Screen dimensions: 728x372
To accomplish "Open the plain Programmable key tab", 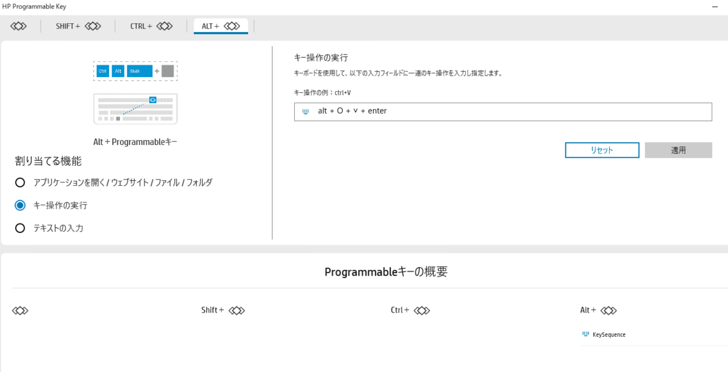I will (19, 26).
